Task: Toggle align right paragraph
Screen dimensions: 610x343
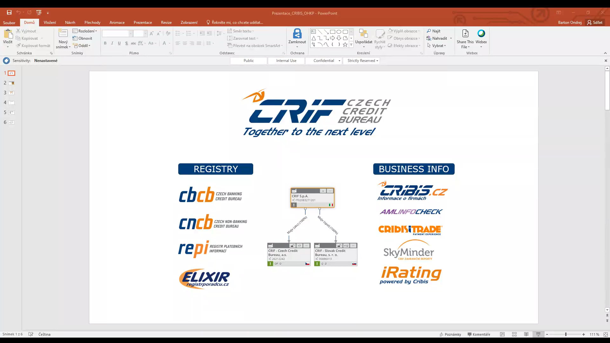Action: click(x=192, y=43)
